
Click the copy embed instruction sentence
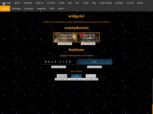pyautogui.click(x=76, y=22)
